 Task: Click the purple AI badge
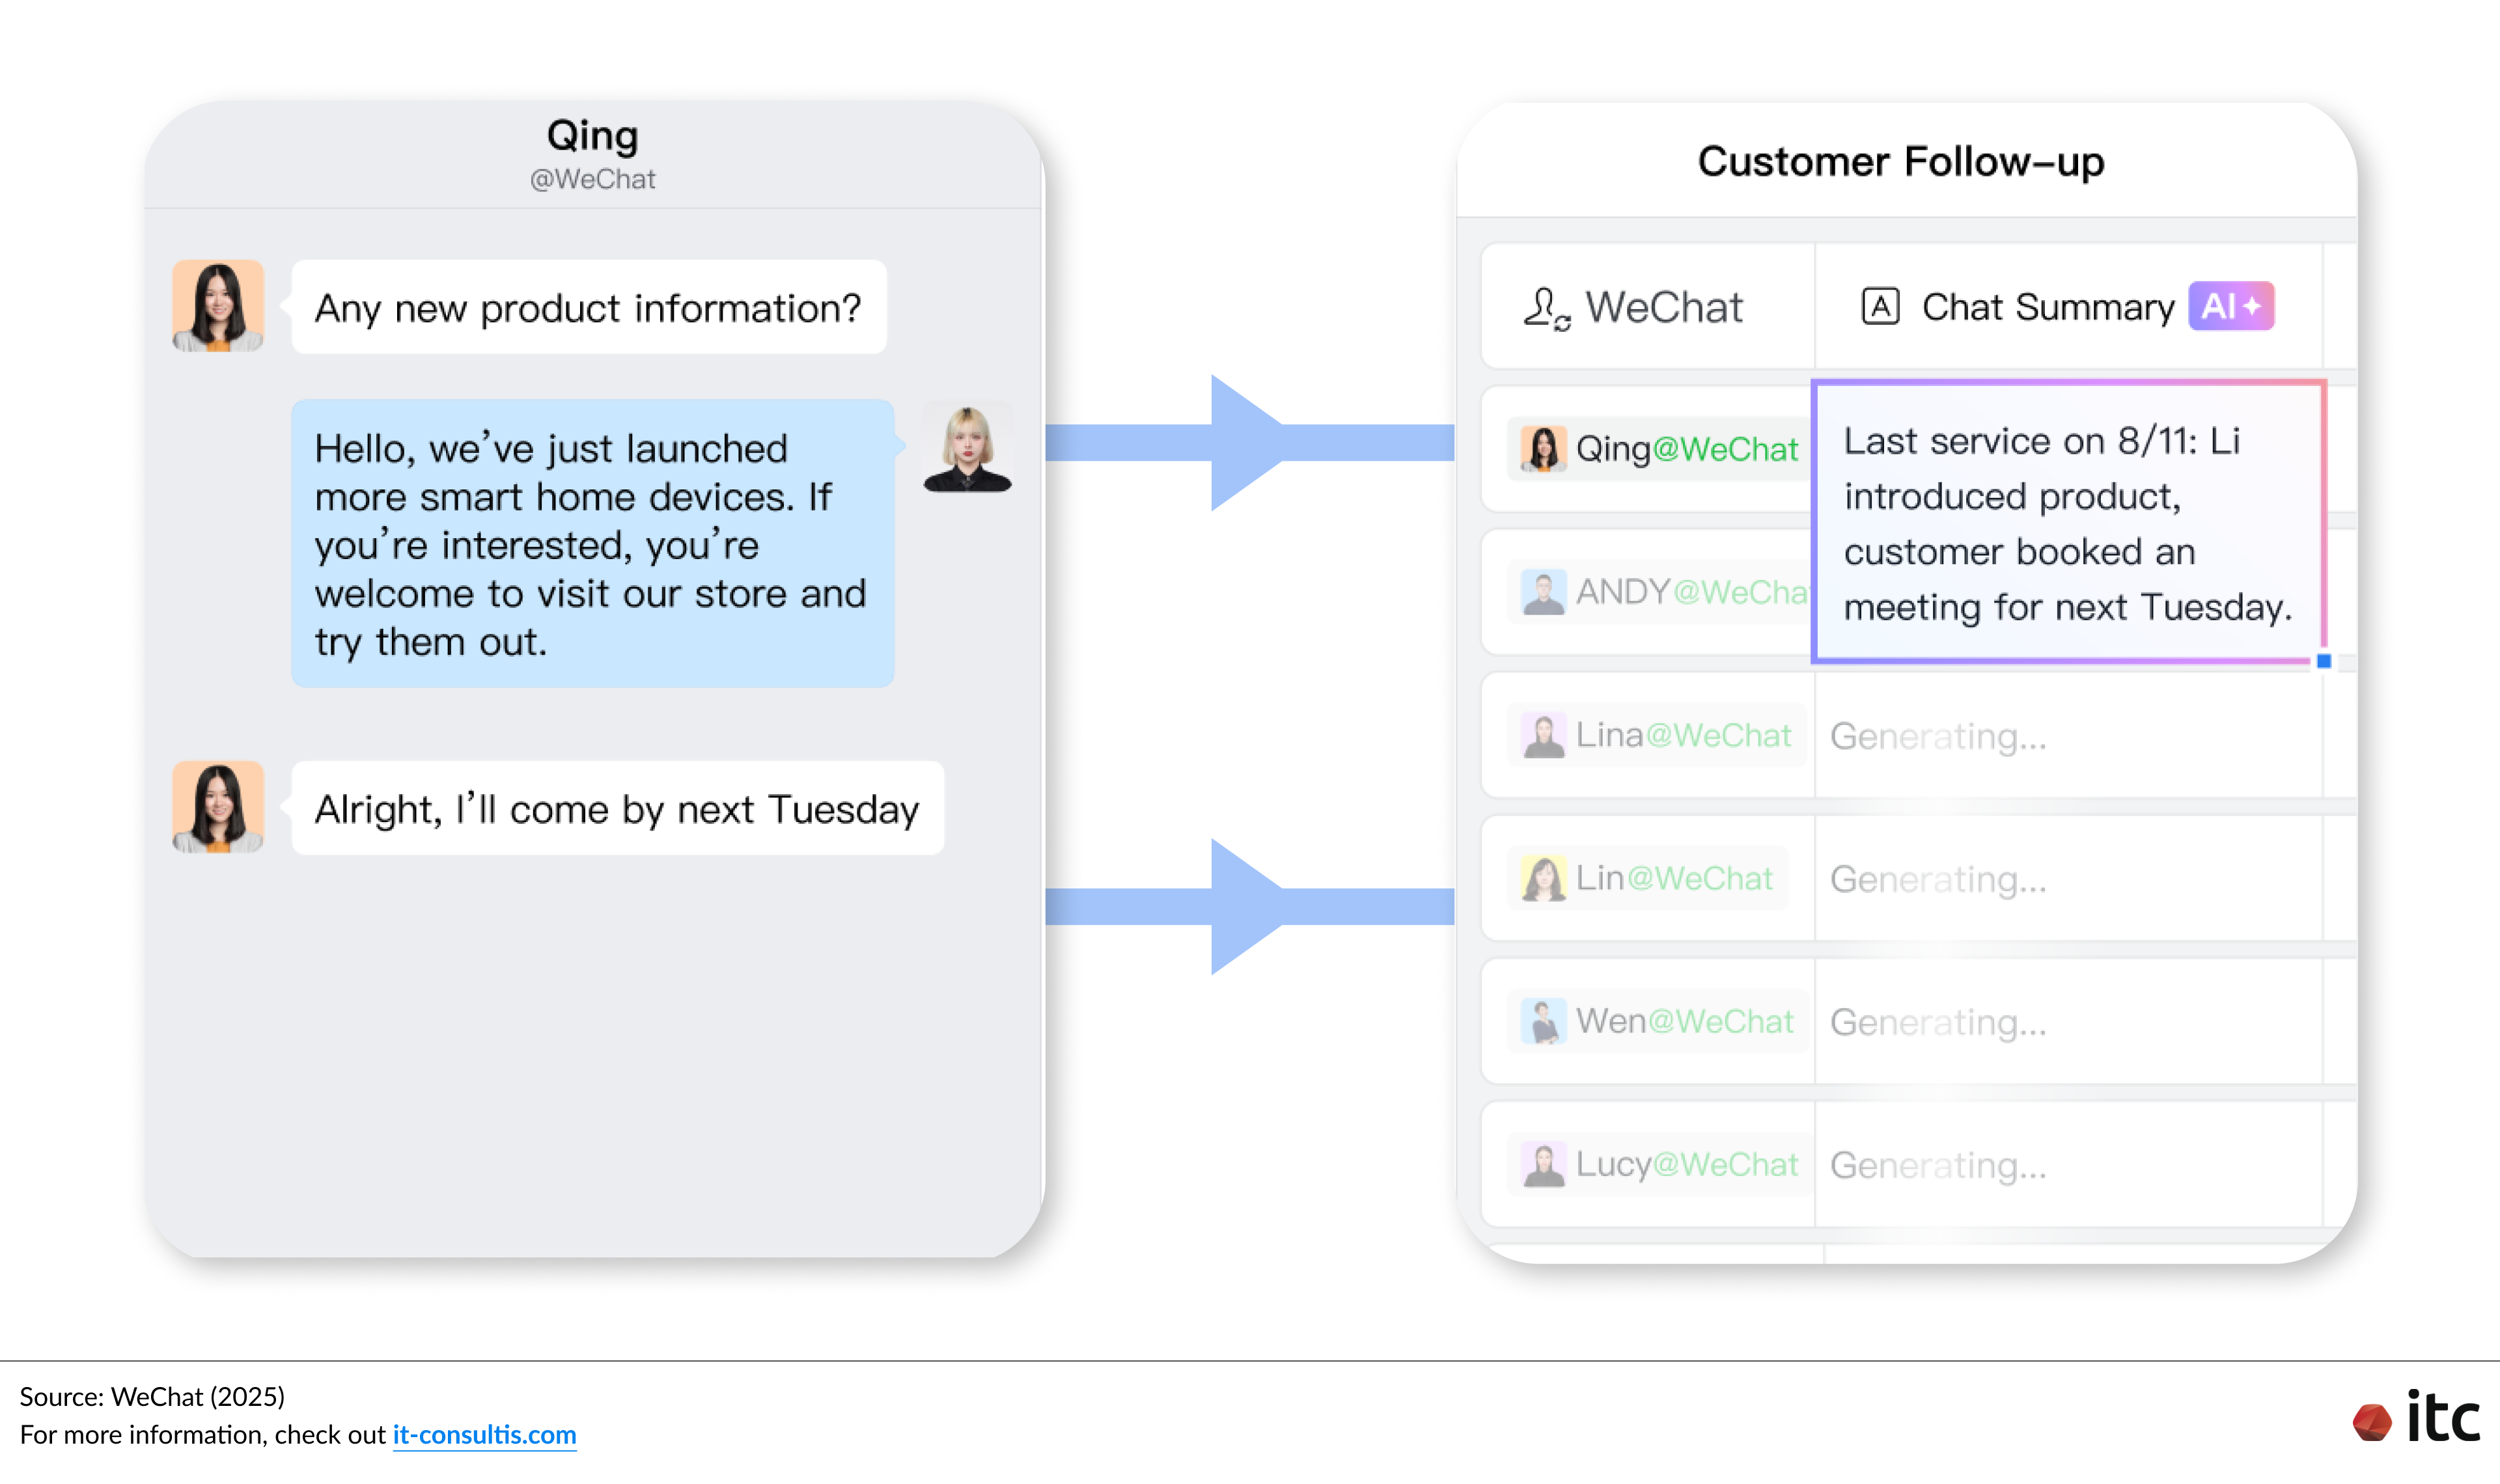[x=2230, y=307]
